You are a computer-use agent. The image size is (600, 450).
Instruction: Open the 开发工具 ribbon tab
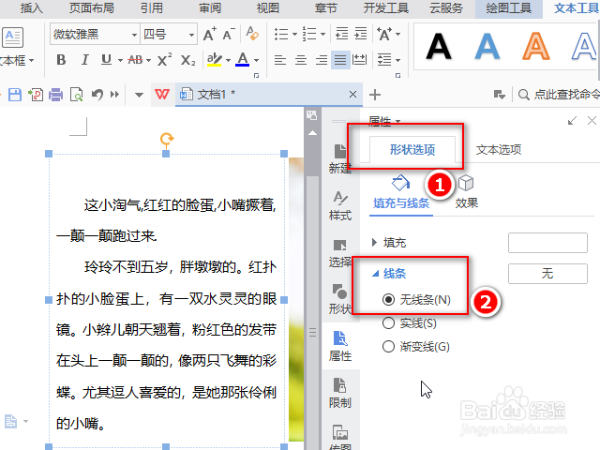point(386,7)
